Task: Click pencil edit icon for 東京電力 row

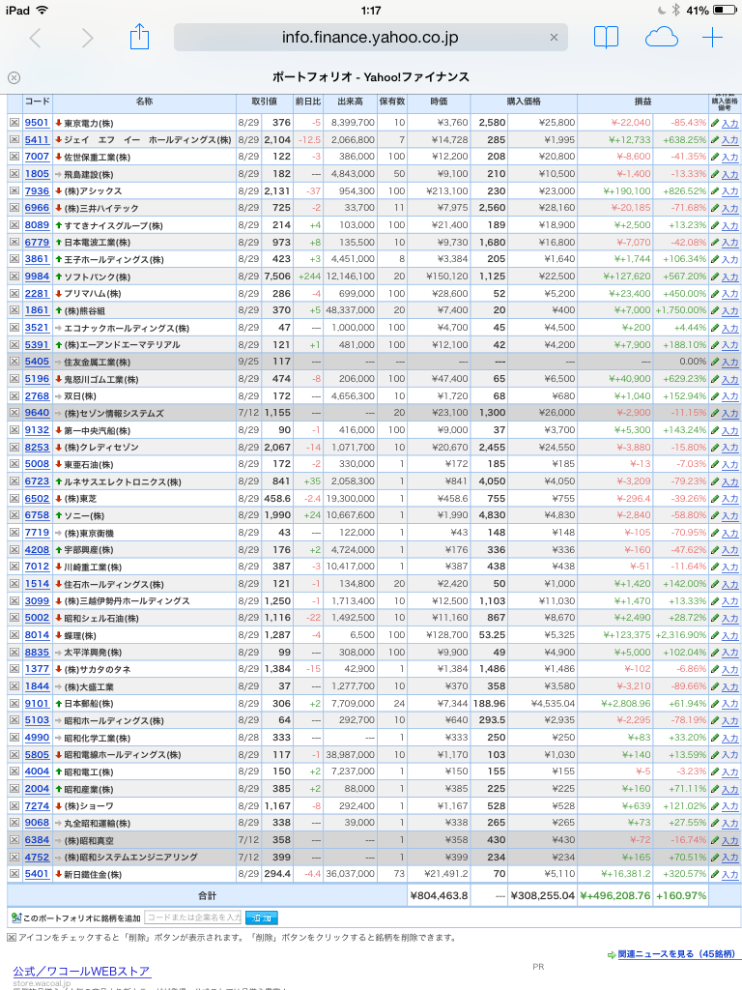Action: pos(715,123)
